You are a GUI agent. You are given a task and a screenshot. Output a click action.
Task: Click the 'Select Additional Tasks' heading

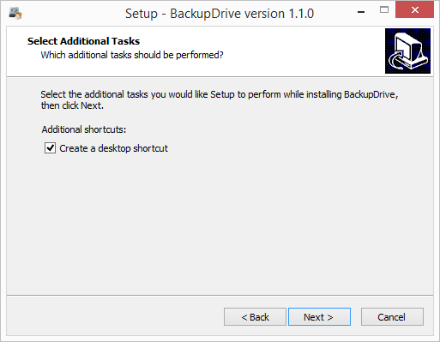click(83, 41)
